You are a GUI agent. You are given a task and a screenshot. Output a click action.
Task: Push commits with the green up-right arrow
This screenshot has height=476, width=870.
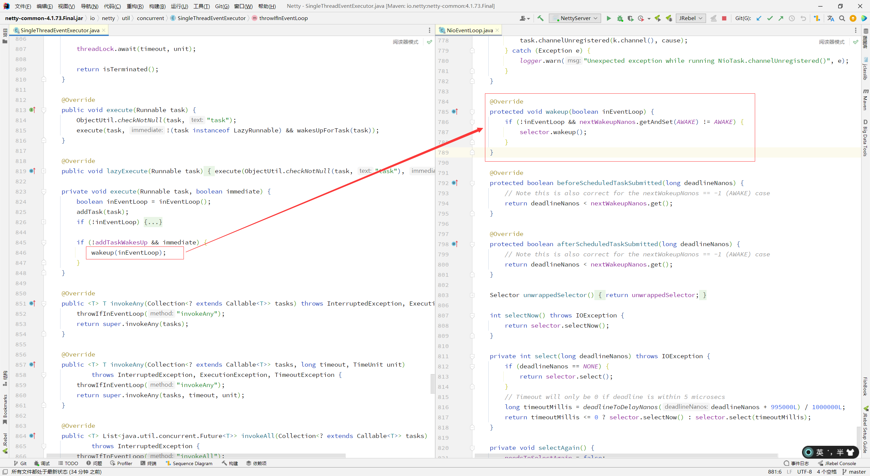pos(781,18)
